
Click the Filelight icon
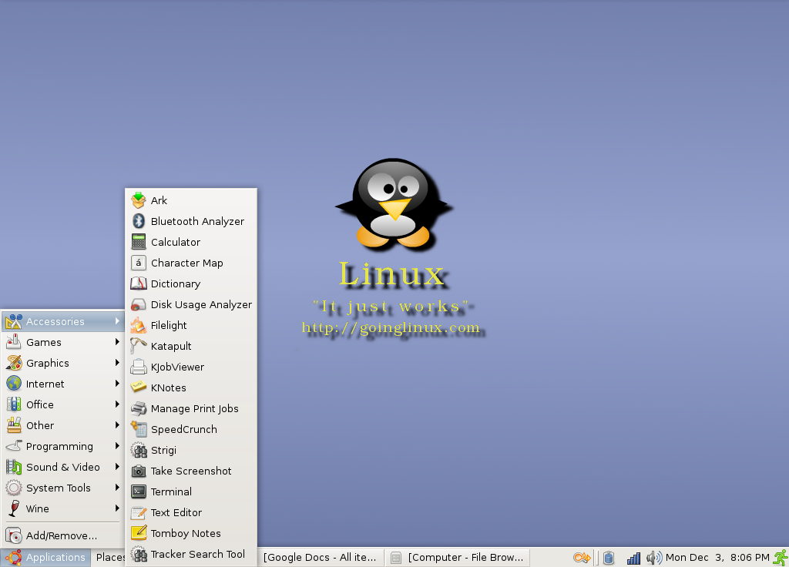[x=139, y=325]
